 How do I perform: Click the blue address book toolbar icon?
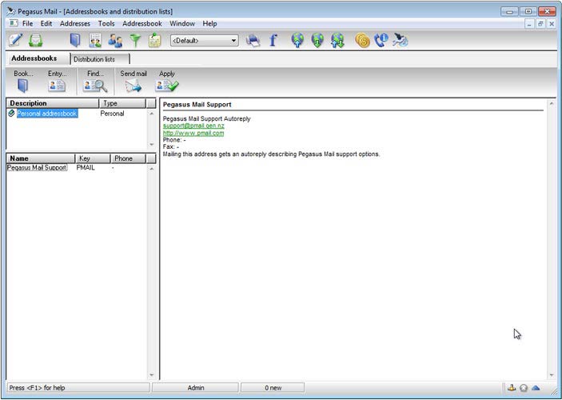coord(75,40)
